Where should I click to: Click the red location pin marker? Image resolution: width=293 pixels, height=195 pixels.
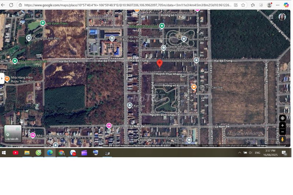(160, 63)
